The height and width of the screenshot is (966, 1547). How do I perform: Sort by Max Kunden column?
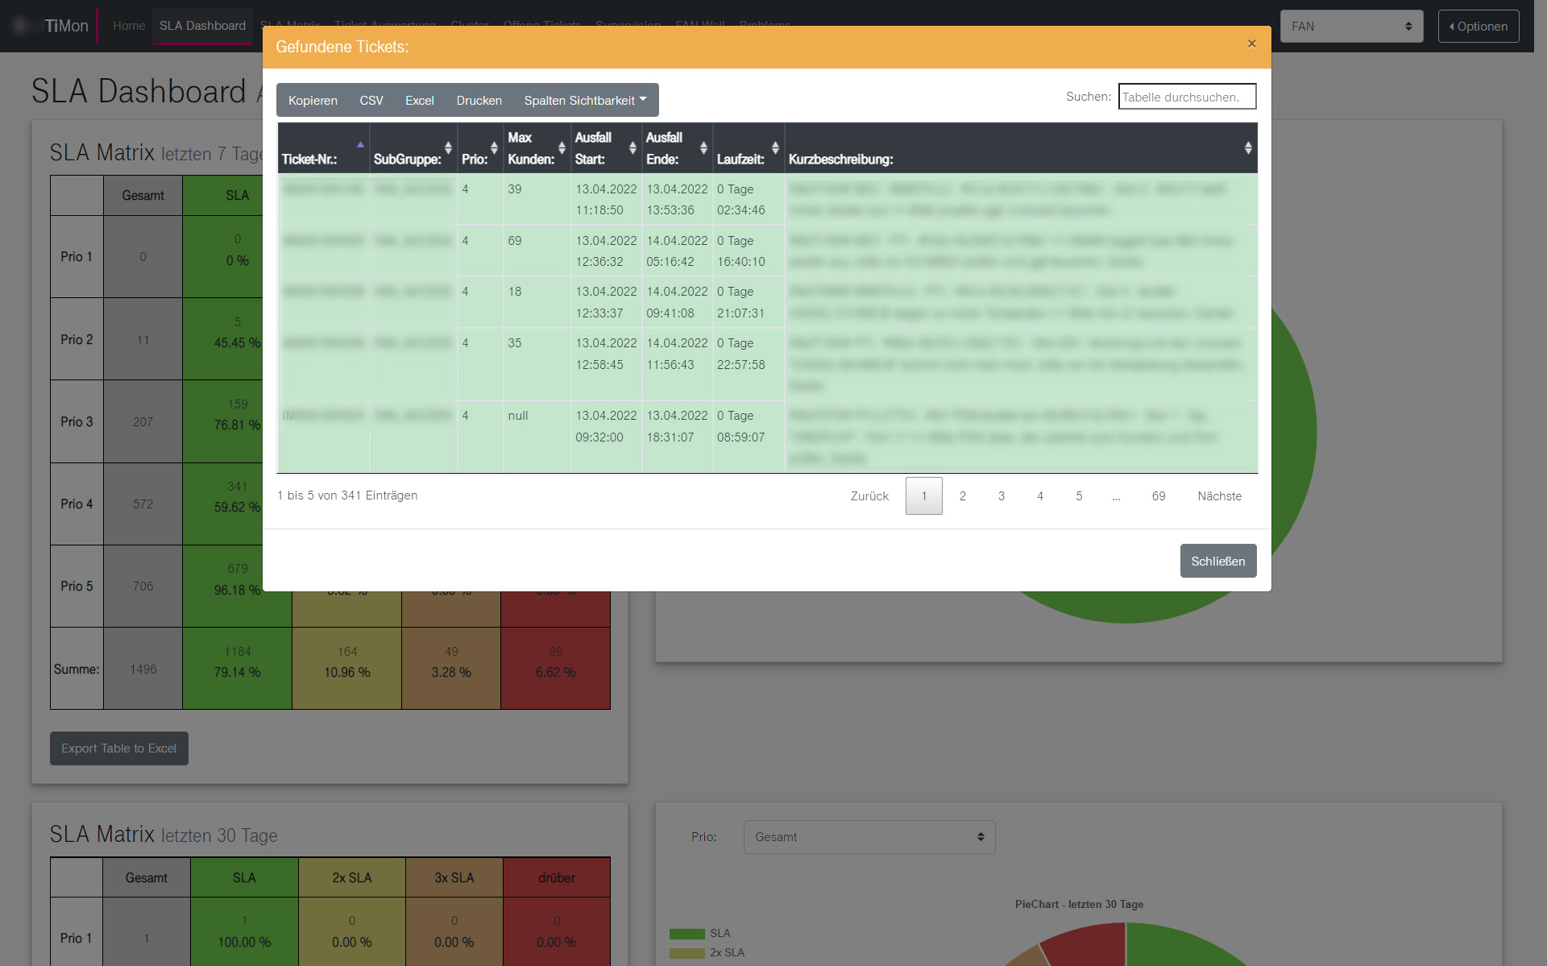click(x=537, y=148)
